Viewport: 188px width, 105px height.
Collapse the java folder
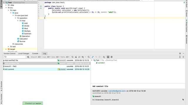click(11, 13)
